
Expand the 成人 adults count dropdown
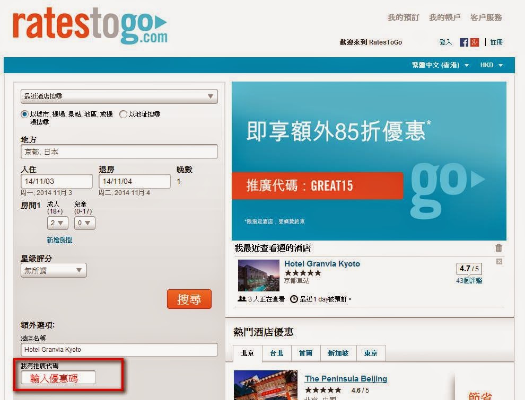click(x=57, y=223)
